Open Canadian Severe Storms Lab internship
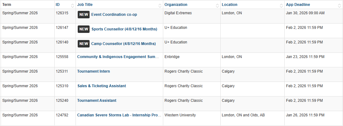The width and height of the screenshot is (343, 126). coord(119,115)
